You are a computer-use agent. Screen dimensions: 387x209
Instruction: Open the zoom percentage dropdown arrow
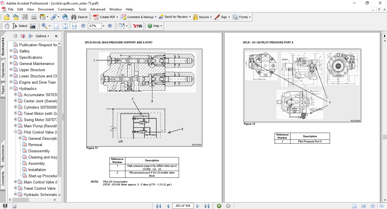pos(103,26)
